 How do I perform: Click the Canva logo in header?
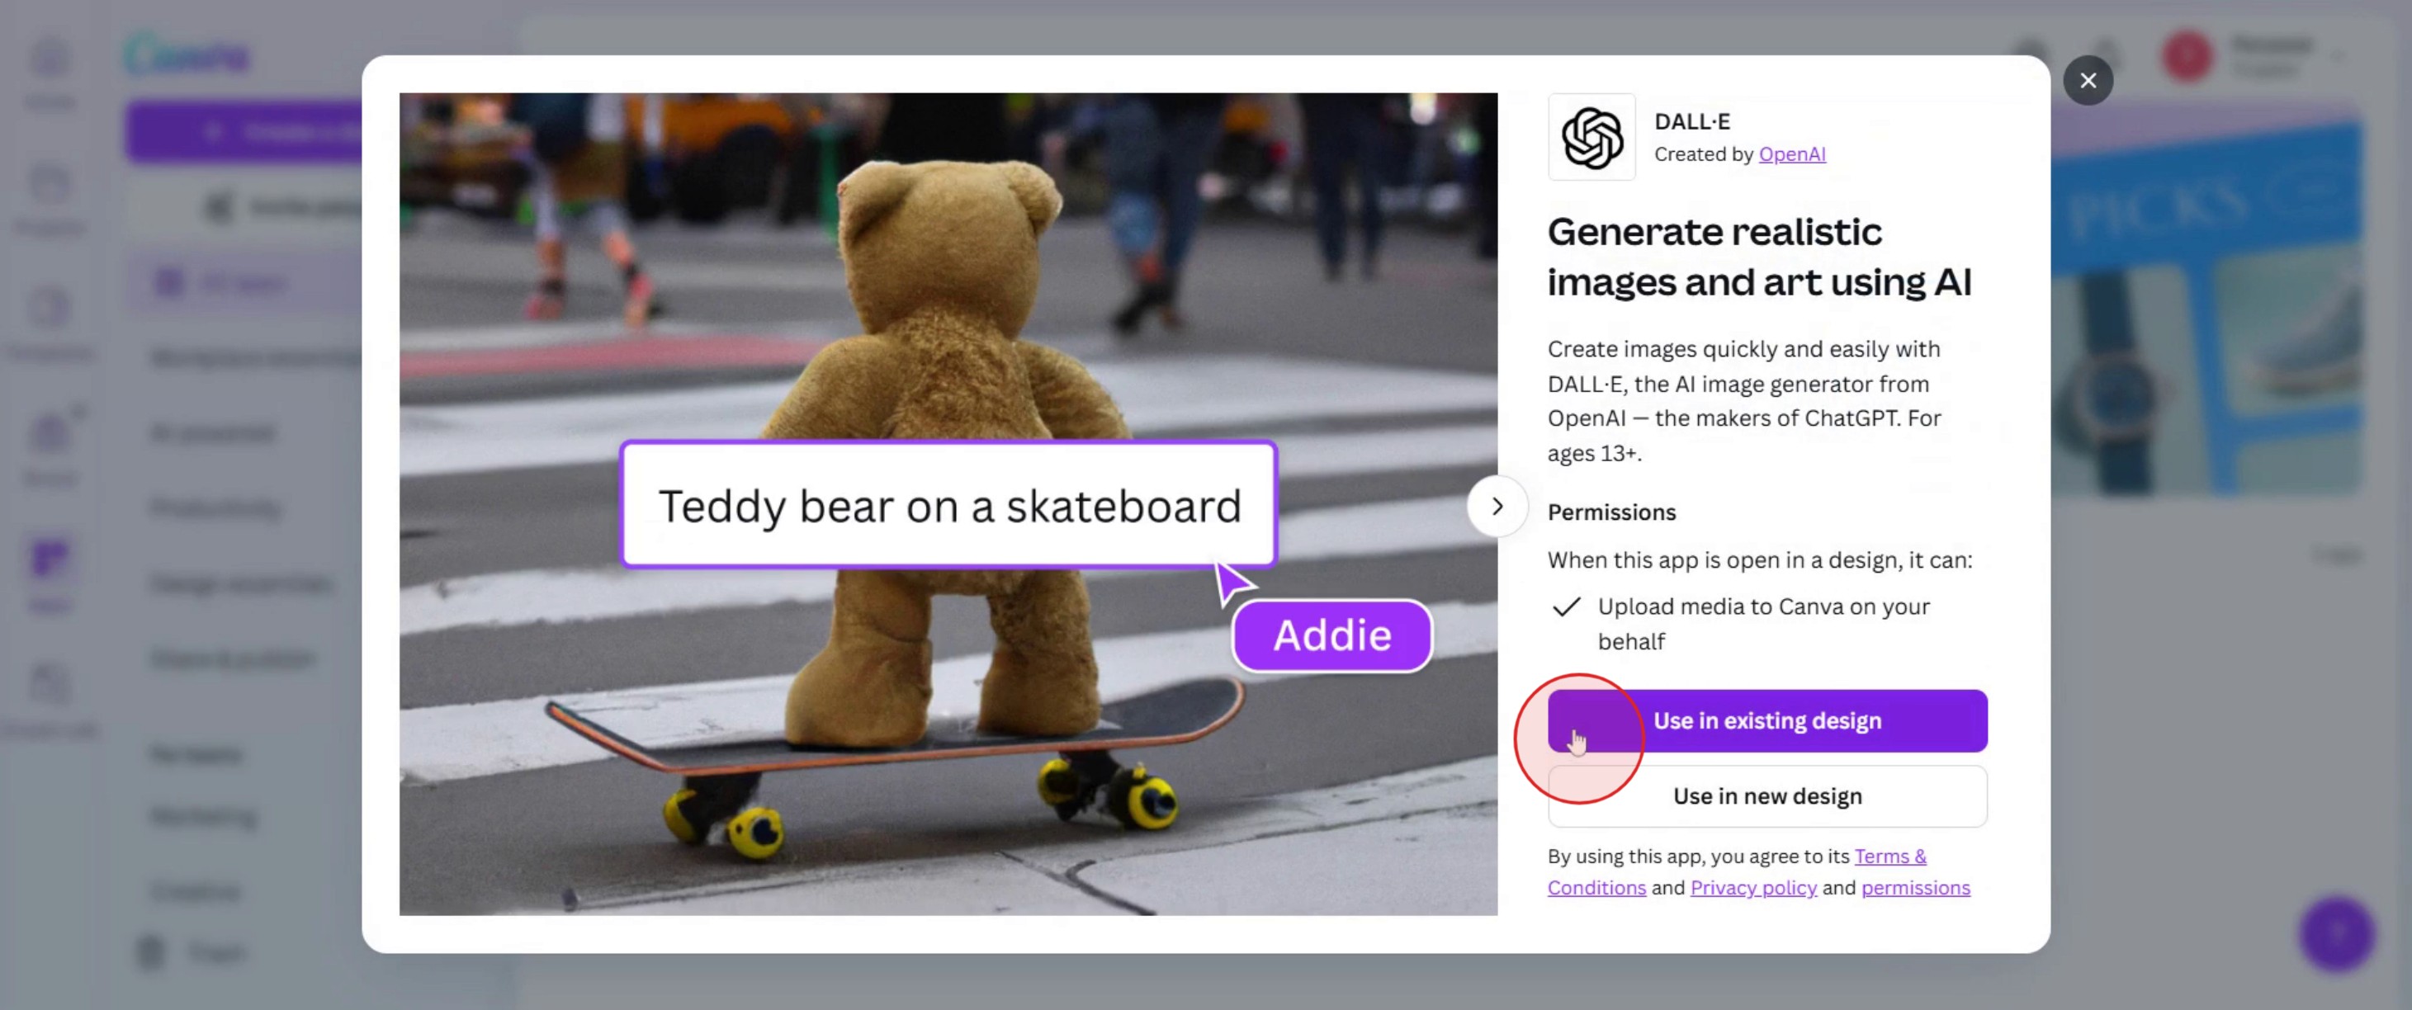point(187,56)
